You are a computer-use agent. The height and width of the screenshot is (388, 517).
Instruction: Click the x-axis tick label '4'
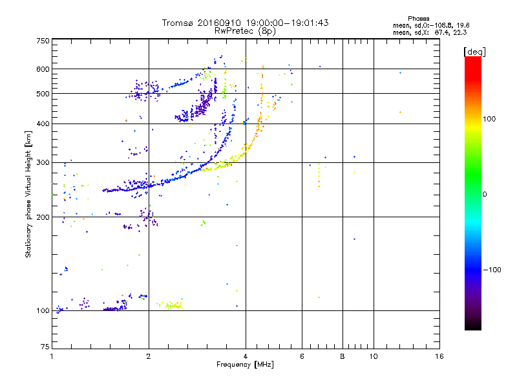tap(246, 356)
